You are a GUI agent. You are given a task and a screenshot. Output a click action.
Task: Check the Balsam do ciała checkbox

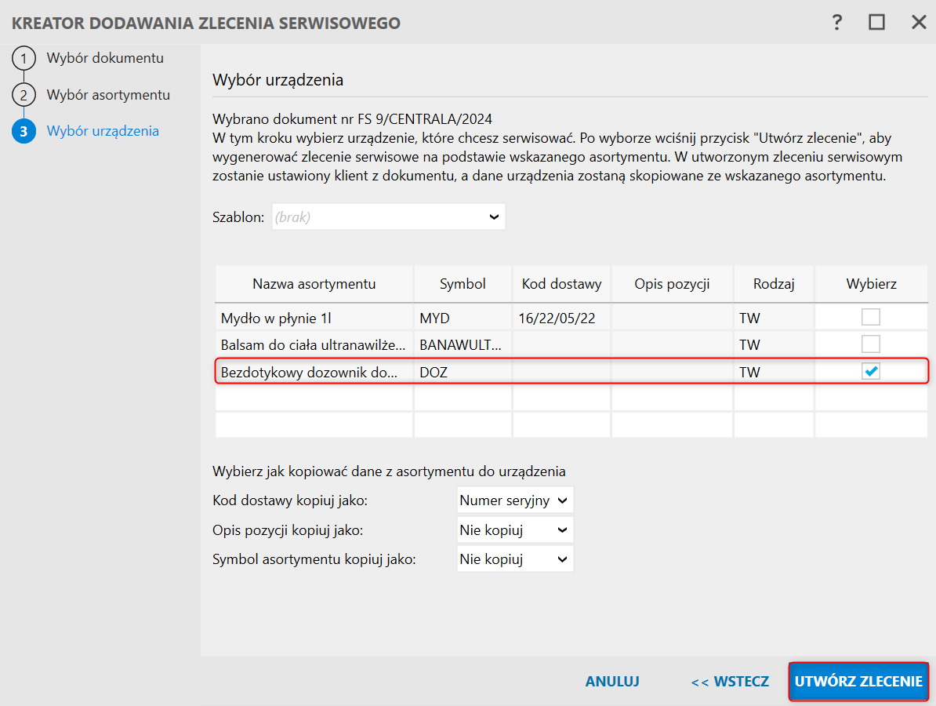tap(871, 344)
